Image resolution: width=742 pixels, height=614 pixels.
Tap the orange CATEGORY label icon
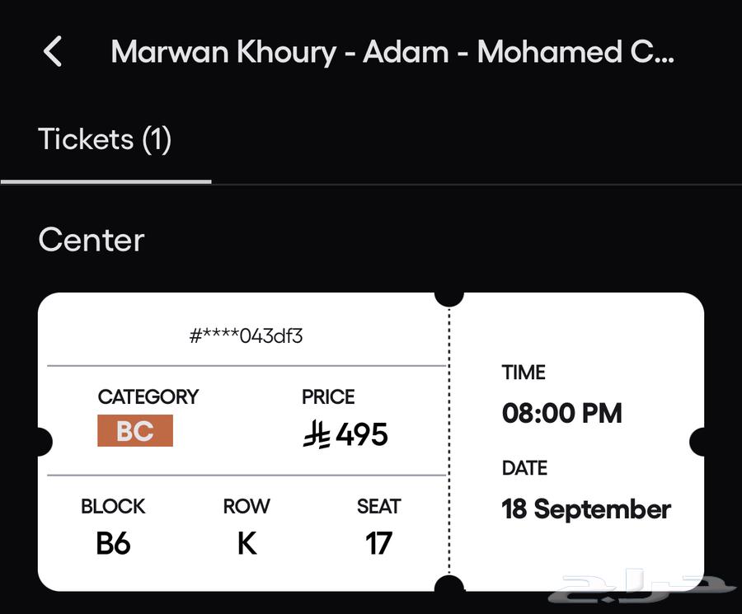click(135, 430)
